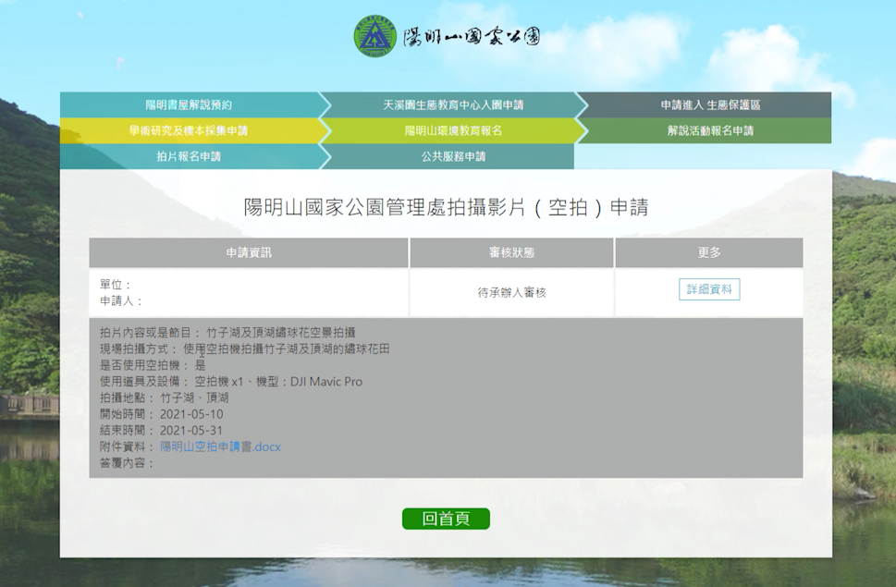Click the 是否使用空拍機： 是 line

point(153,365)
